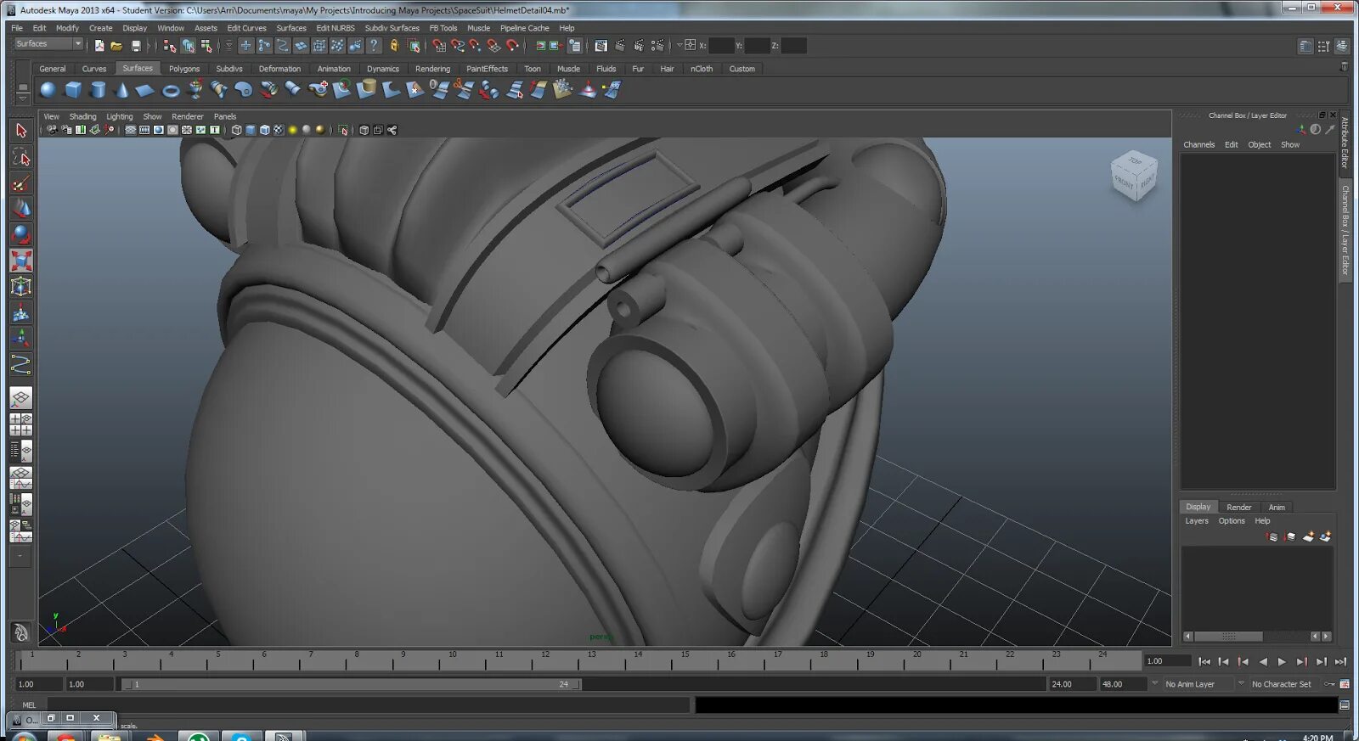1359x741 pixels.
Task: Open the Panels viewport menu
Action: tap(225, 116)
